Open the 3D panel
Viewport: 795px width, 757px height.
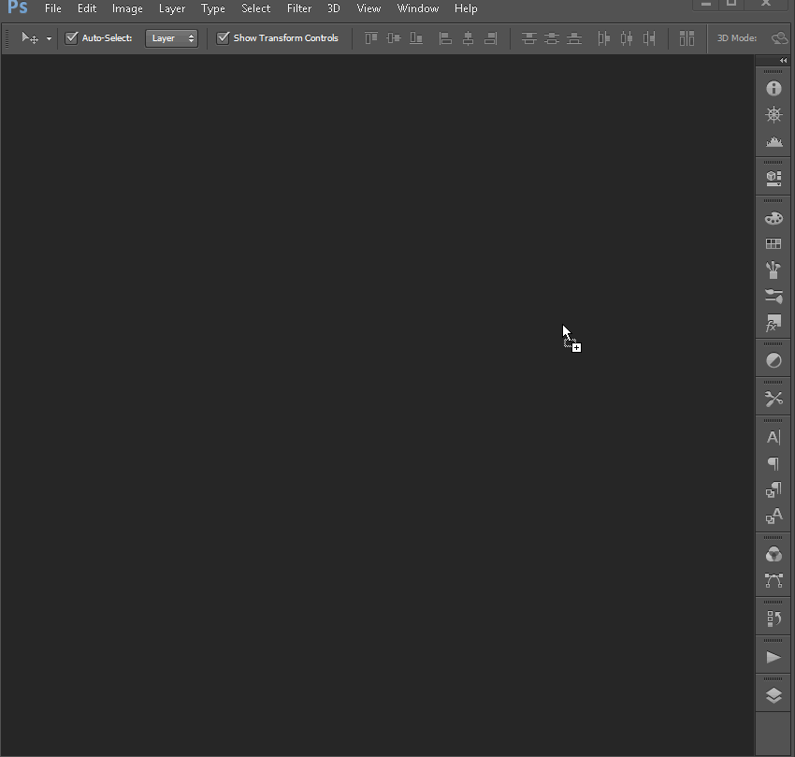[x=773, y=177]
